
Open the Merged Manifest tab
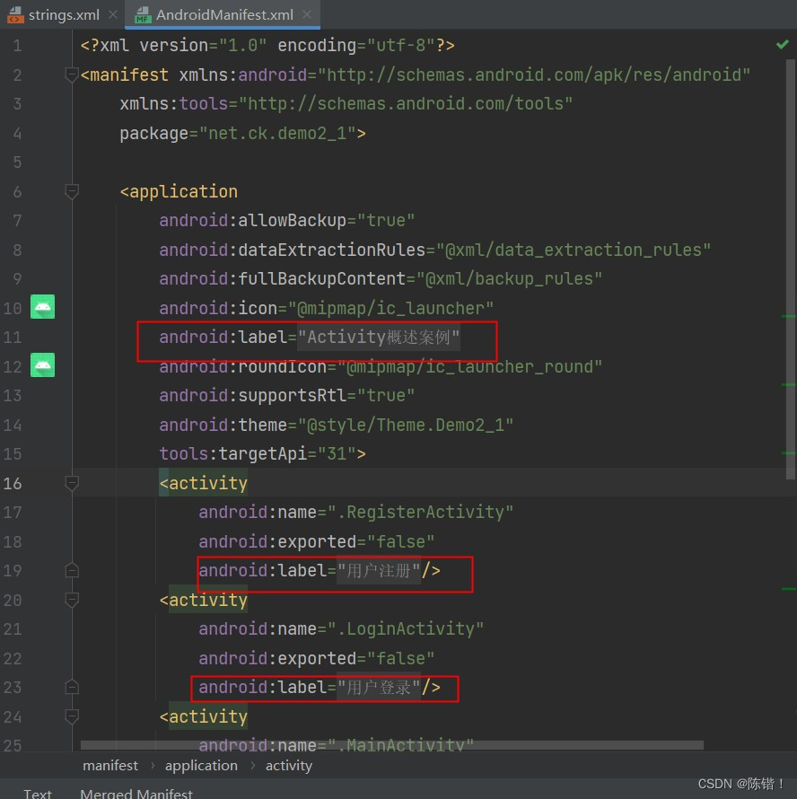point(136,794)
